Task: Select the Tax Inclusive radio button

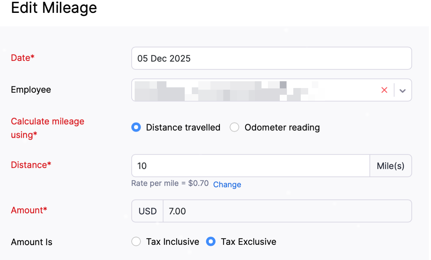Action: [x=136, y=242]
